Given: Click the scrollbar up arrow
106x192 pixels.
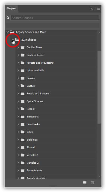Looking at the screenshot, I should click(x=99, y=33).
